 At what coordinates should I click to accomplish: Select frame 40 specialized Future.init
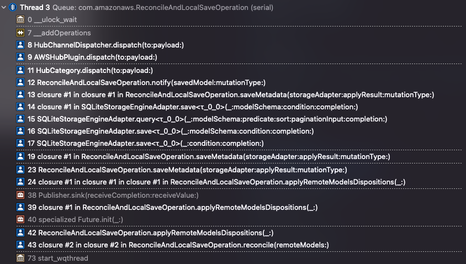pyautogui.click(x=75, y=220)
